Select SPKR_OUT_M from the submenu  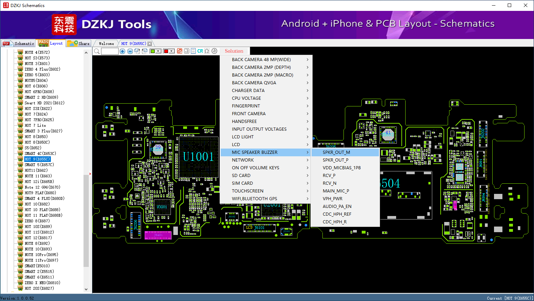tap(345, 152)
